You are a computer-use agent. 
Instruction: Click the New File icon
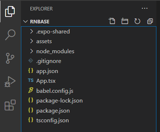112,21
